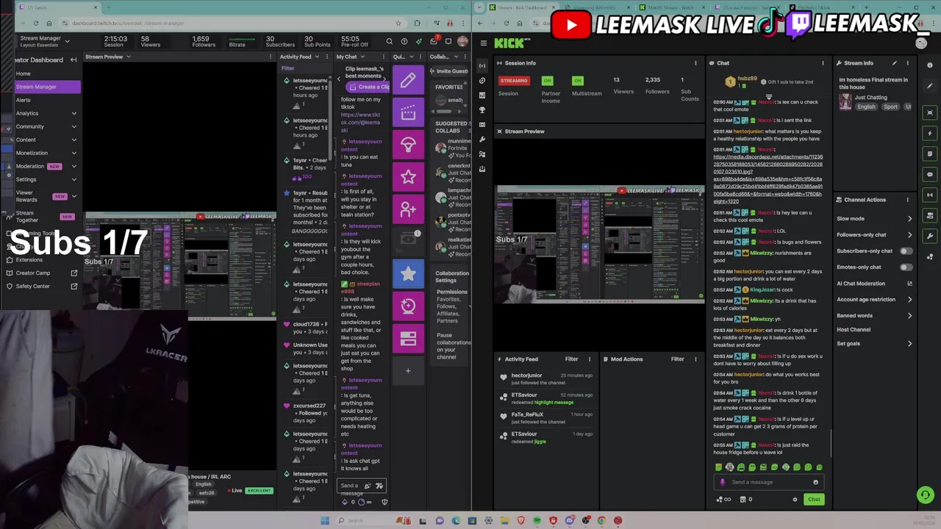Open the My Chat panel dropdown

coord(362,57)
